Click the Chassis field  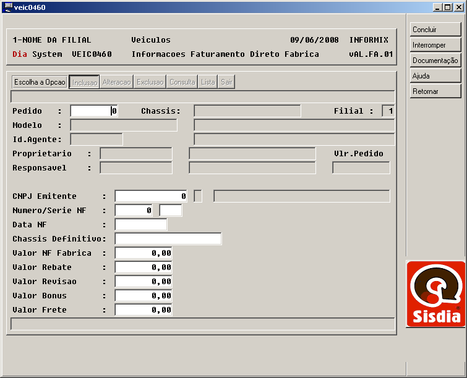point(247,111)
